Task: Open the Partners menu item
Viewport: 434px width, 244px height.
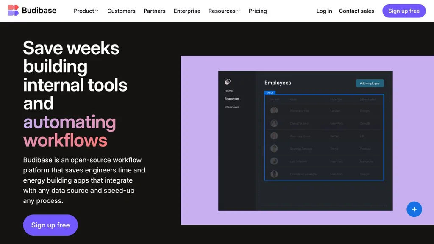Action: point(154,11)
